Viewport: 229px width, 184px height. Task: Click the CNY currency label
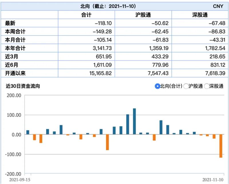[218, 6]
